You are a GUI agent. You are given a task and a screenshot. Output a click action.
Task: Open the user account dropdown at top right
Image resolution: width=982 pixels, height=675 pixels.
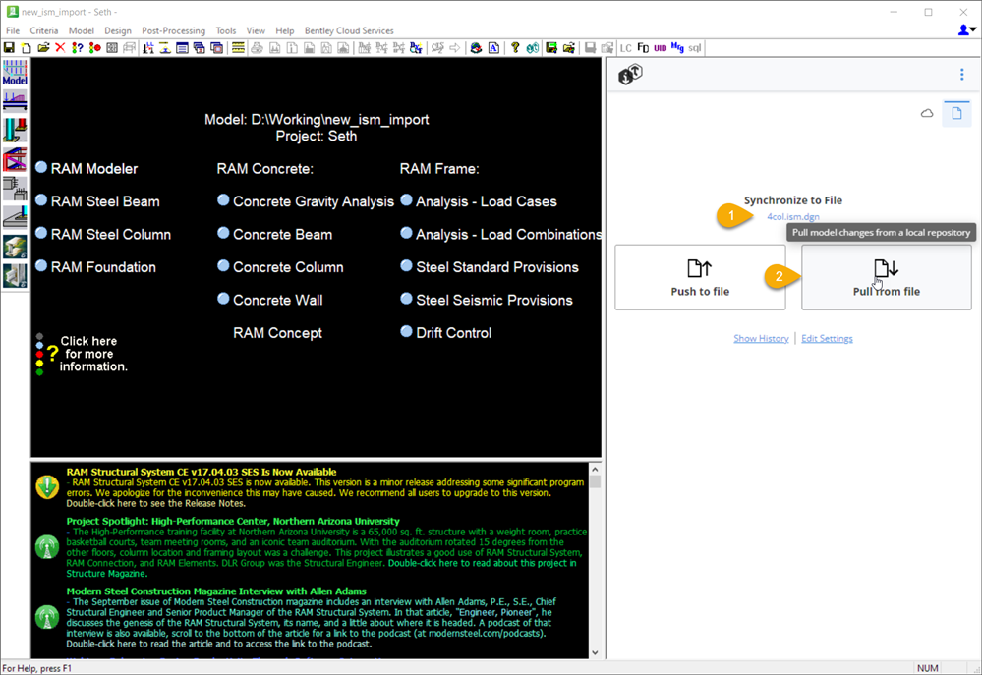pos(967,29)
